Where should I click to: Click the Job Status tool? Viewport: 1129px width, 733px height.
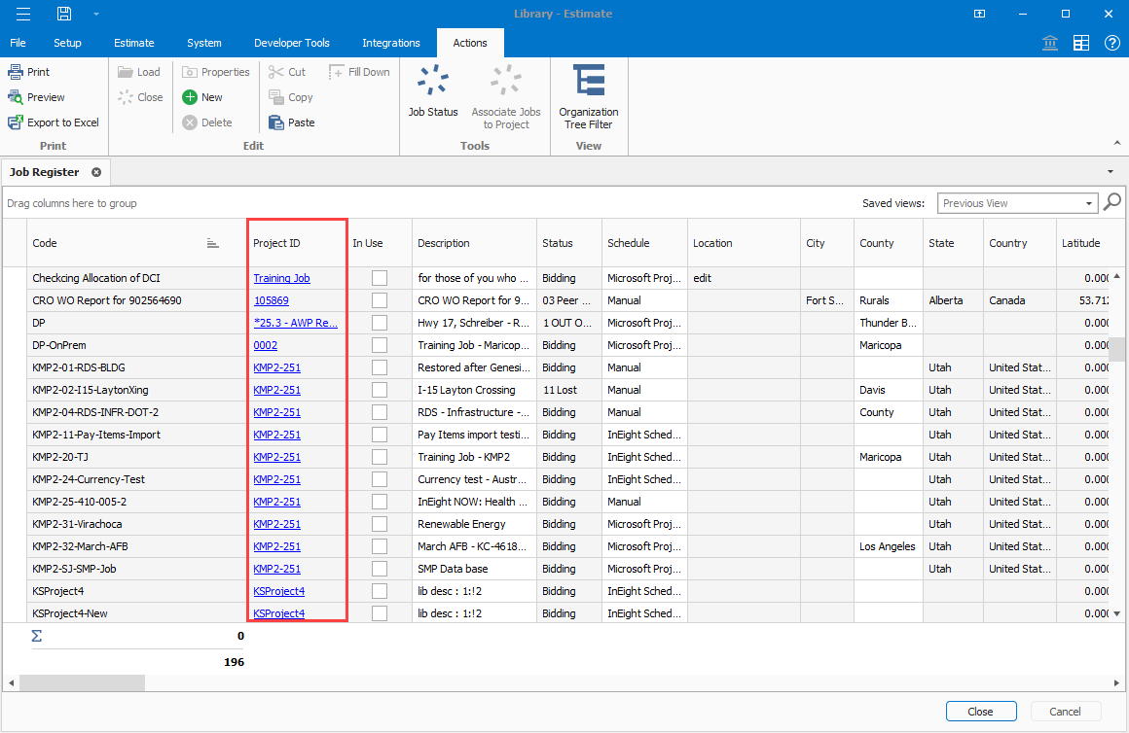click(x=433, y=92)
